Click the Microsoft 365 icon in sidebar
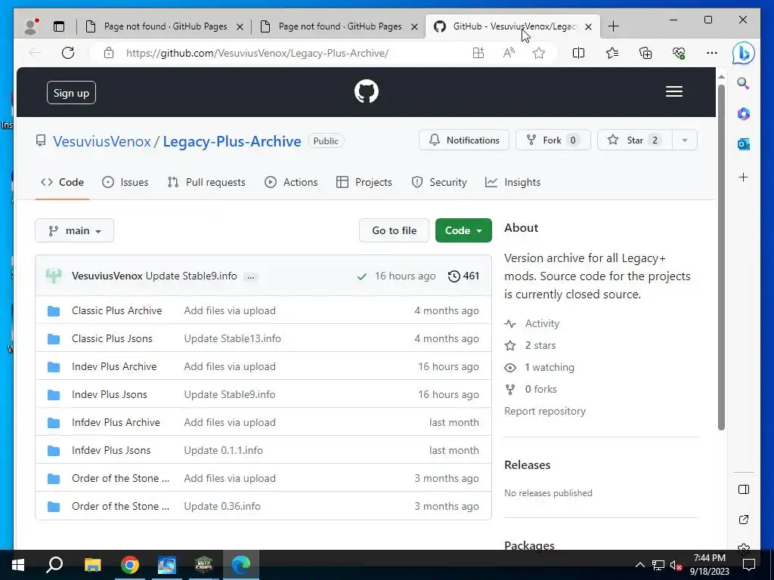This screenshot has width=774, height=580. coord(744,114)
